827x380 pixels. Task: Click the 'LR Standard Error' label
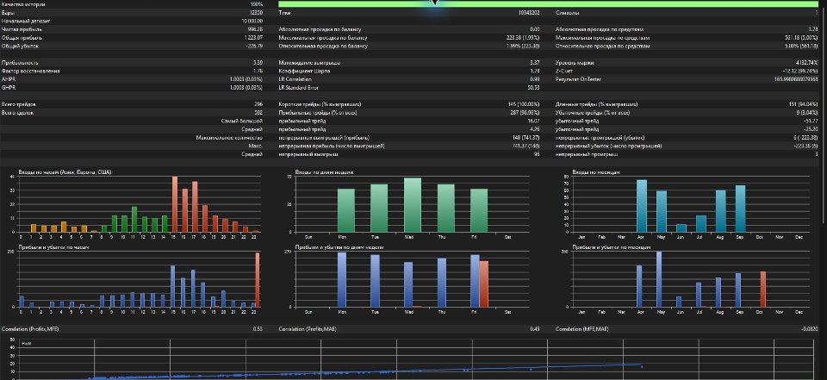pos(298,88)
